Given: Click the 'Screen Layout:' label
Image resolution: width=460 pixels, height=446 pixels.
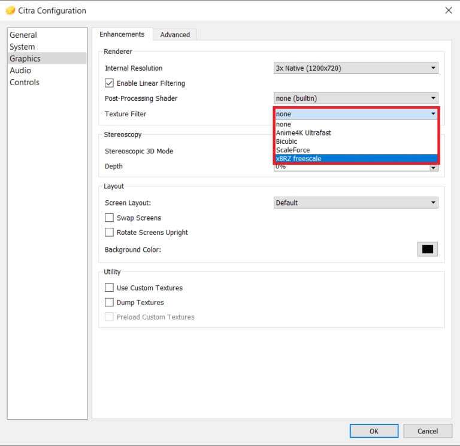Looking at the screenshot, I should pyautogui.click(x=128, y=203).
